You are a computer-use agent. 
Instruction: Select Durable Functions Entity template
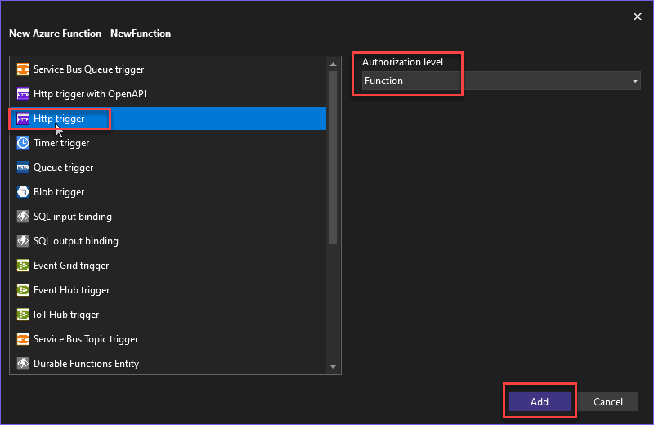pyautogui.click(x=86, y=364)
